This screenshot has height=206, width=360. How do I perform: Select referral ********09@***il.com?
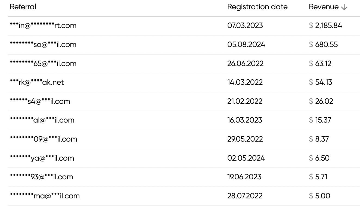coord(44,139)
